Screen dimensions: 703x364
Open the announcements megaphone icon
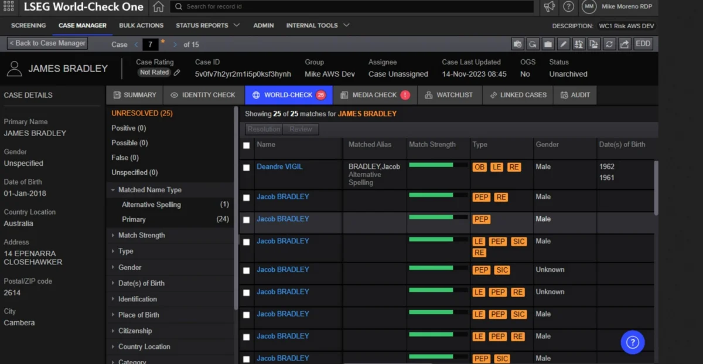pos(549,7)
